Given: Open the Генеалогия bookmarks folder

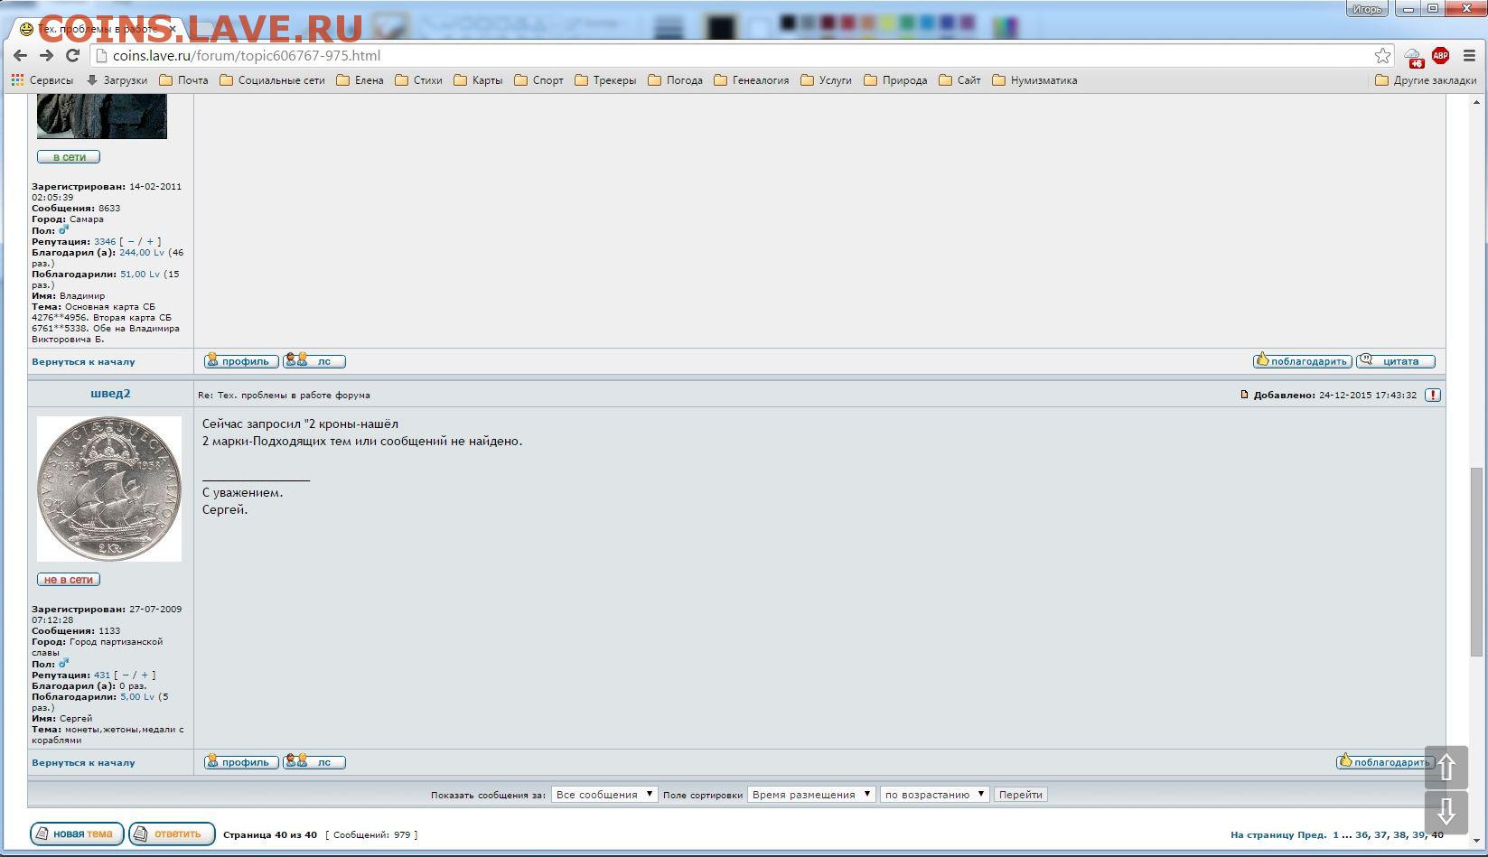Looking at the screenshot, I should point(752,80).
